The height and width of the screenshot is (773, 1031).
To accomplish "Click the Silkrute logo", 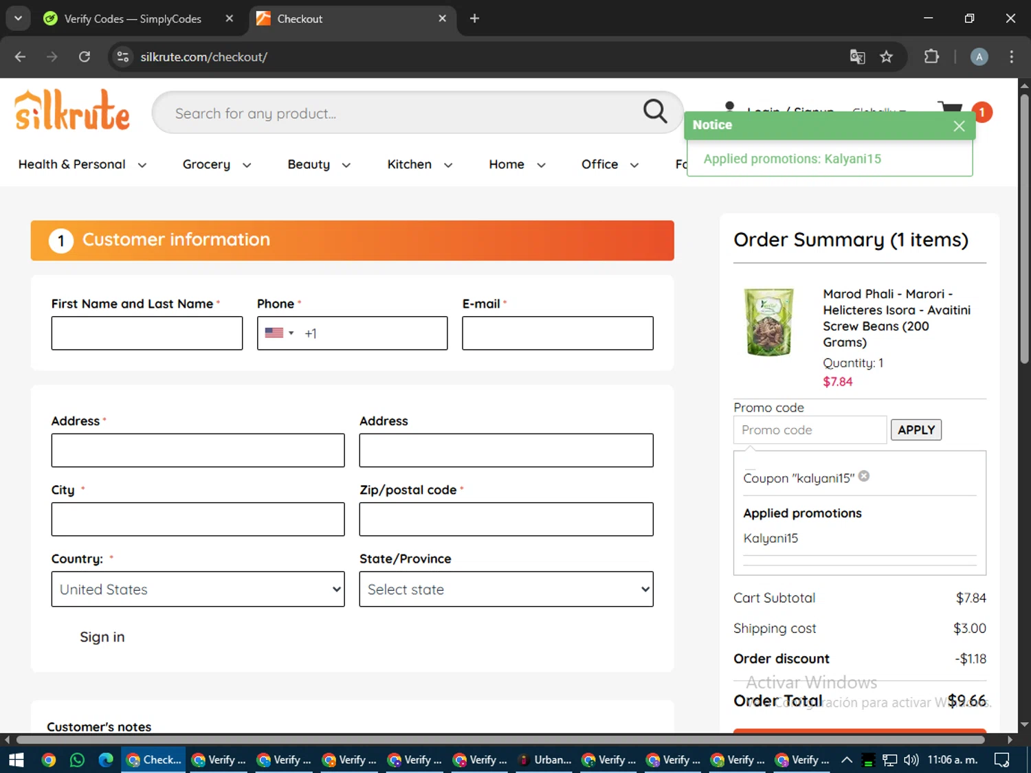I will tap(72, 110).
